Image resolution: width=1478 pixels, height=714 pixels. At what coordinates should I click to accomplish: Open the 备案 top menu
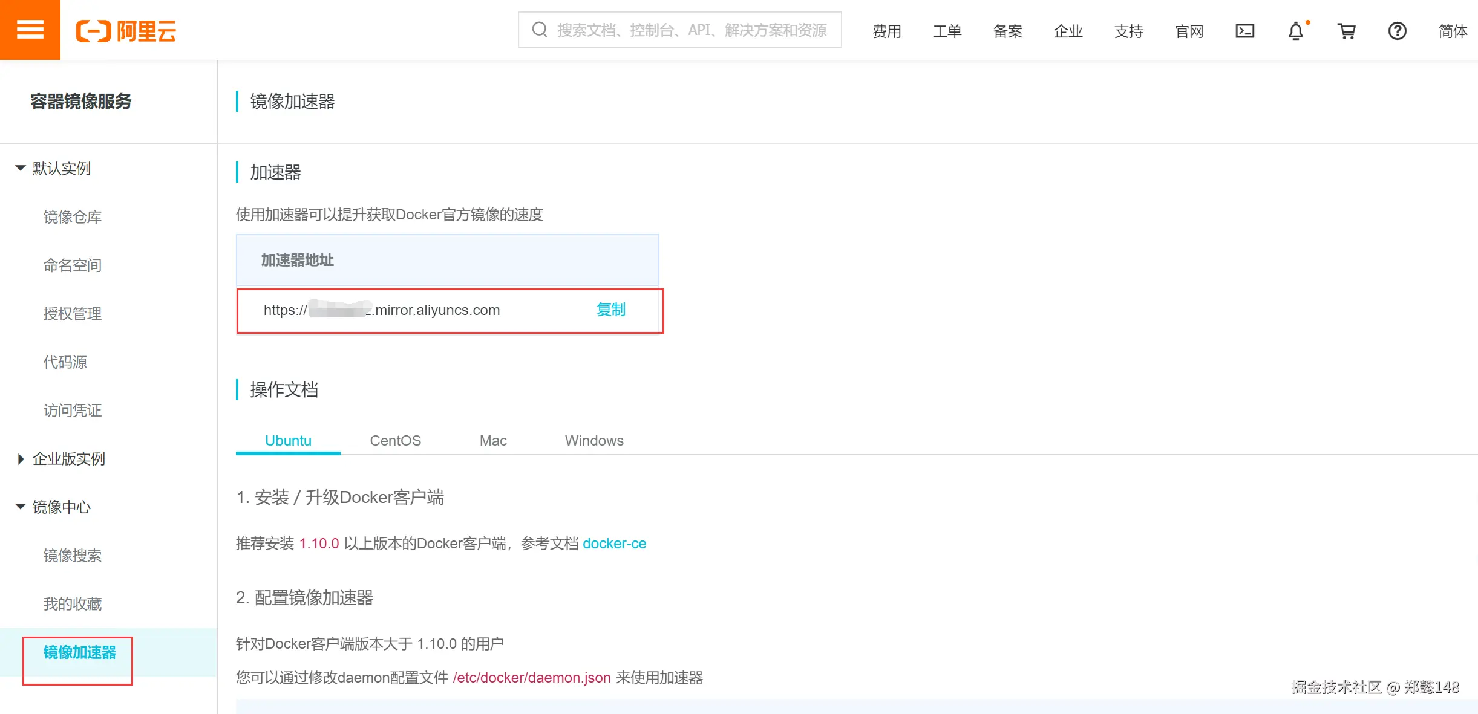(x=1008, y=31)
